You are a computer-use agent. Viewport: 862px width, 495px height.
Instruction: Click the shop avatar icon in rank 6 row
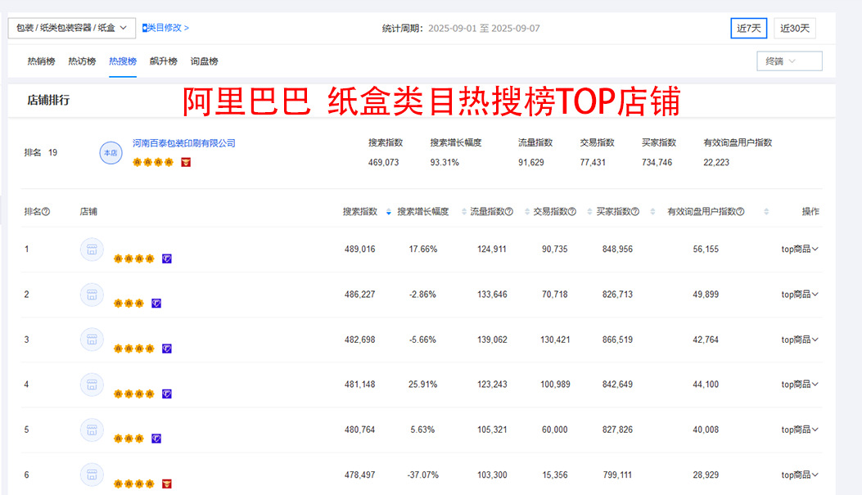tap(92, 475)
